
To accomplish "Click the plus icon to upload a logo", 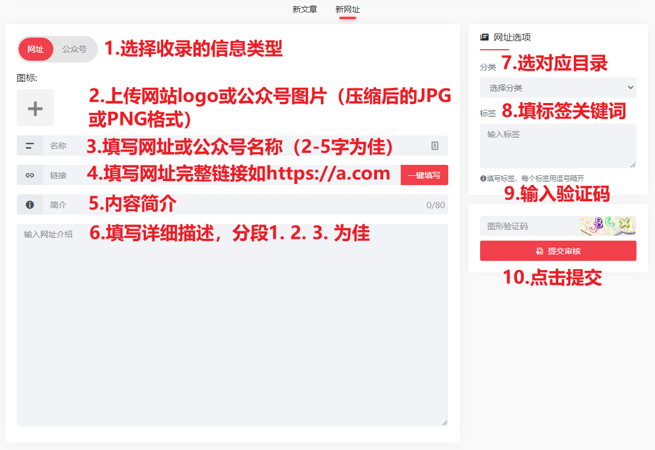I will coord(35,108).
